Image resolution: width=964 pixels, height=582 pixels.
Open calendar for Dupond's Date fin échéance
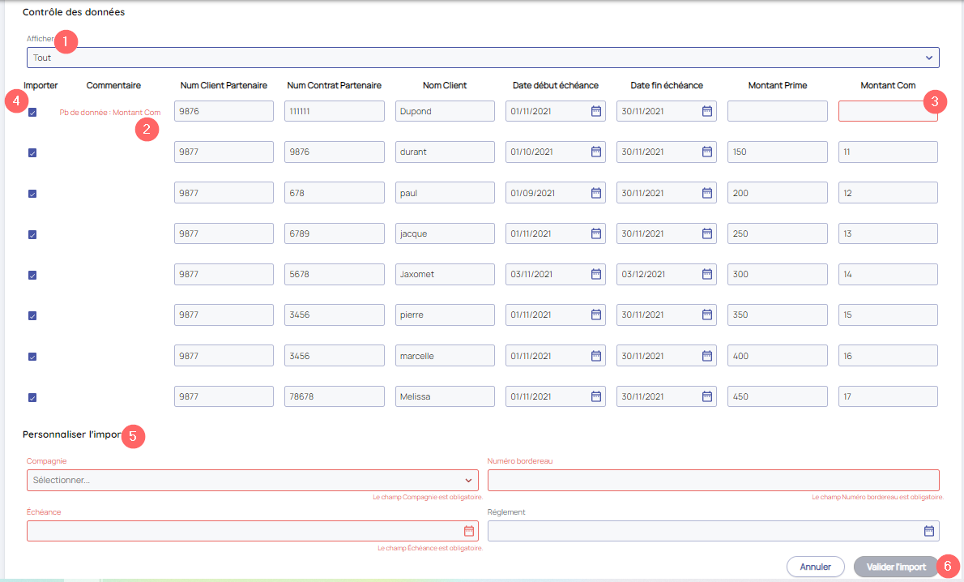click(x=706, y=111)
